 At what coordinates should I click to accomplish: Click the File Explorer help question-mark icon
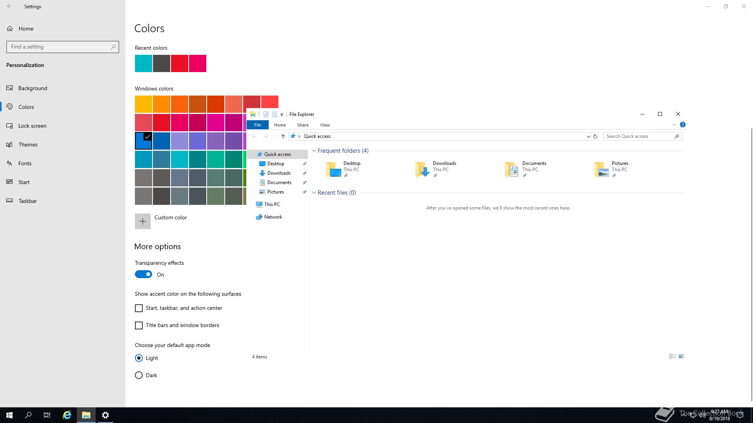(x=683, y=125)
